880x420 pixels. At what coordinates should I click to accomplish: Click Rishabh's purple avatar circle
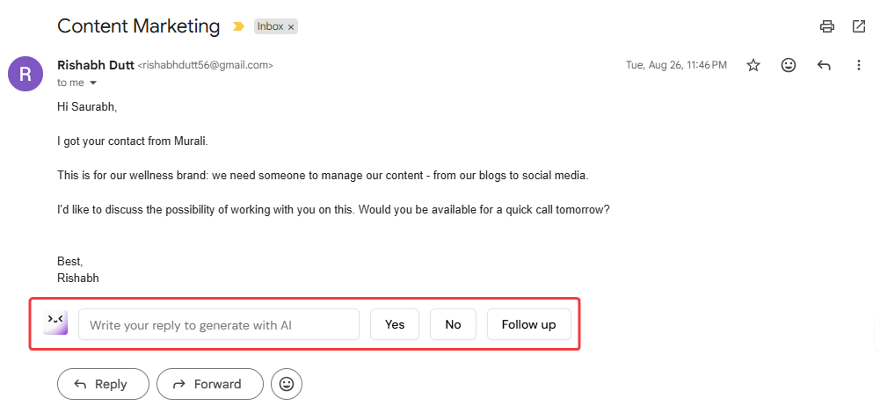(25, 73)
